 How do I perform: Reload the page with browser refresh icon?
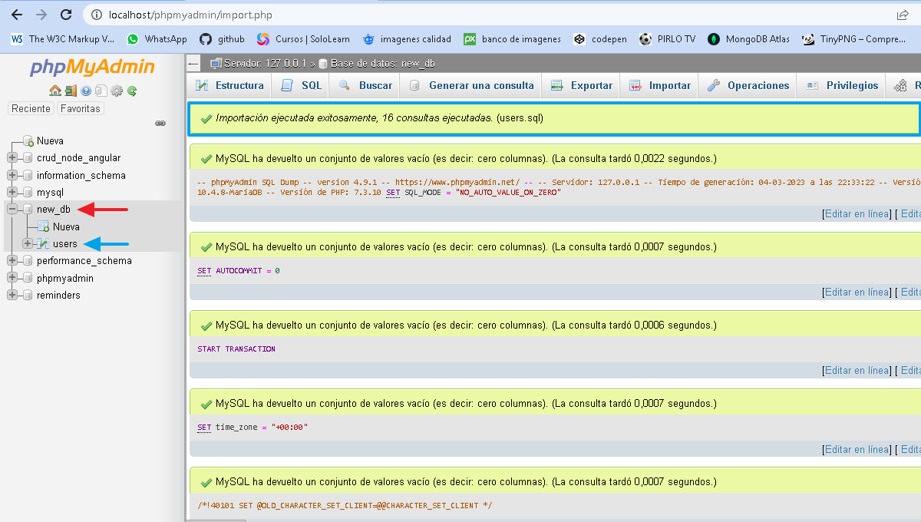click(x=66, y=15)
